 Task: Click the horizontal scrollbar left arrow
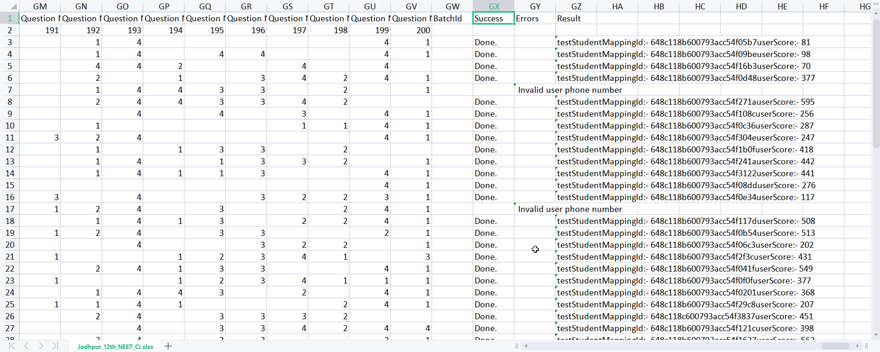click(x=526, y=346)
